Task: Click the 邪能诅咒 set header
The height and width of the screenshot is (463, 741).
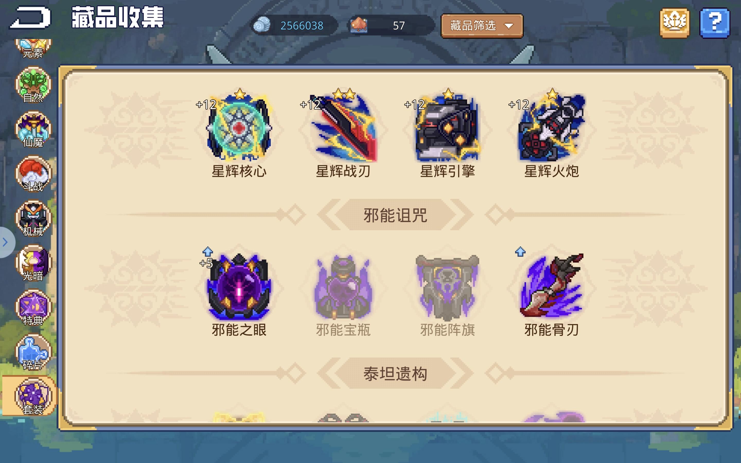Action: click(x=395, y=215)
